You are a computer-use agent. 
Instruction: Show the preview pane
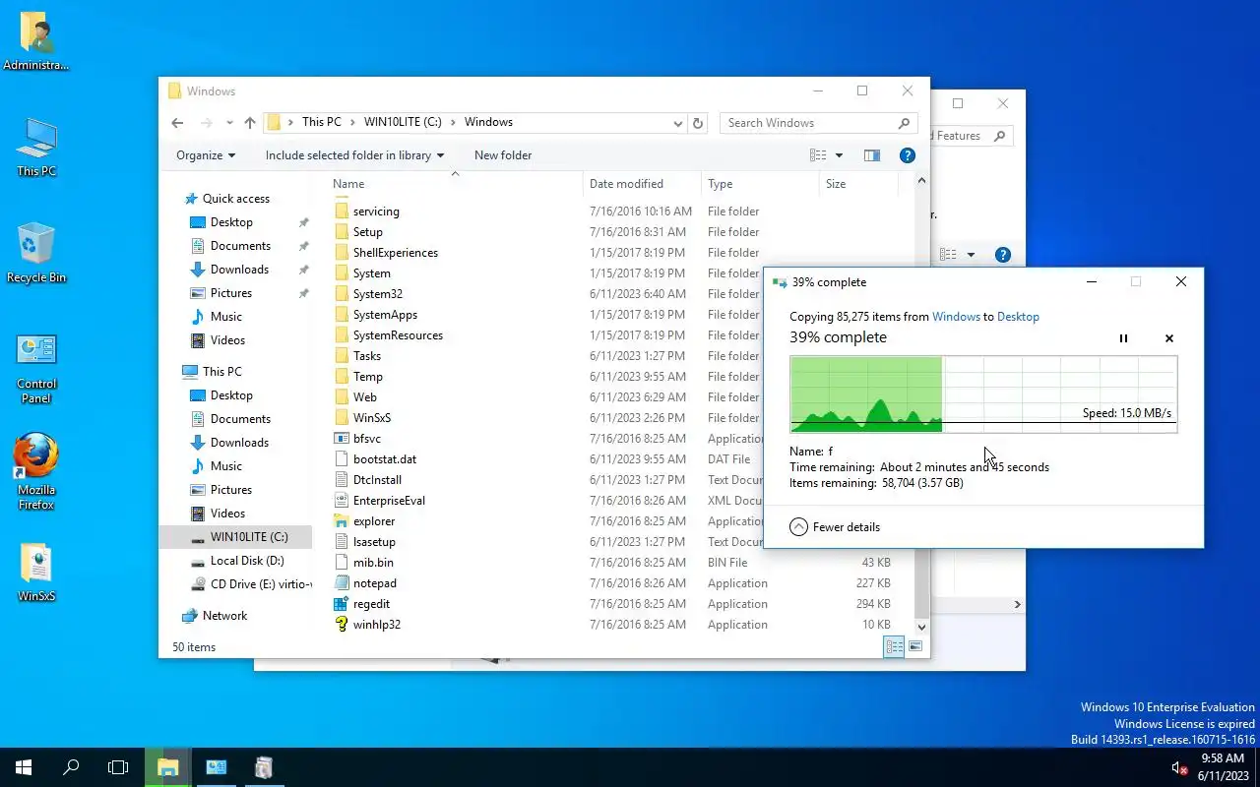(x=871, y=155)
